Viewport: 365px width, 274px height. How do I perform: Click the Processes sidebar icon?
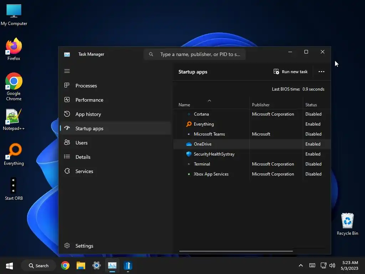point(67,85)
